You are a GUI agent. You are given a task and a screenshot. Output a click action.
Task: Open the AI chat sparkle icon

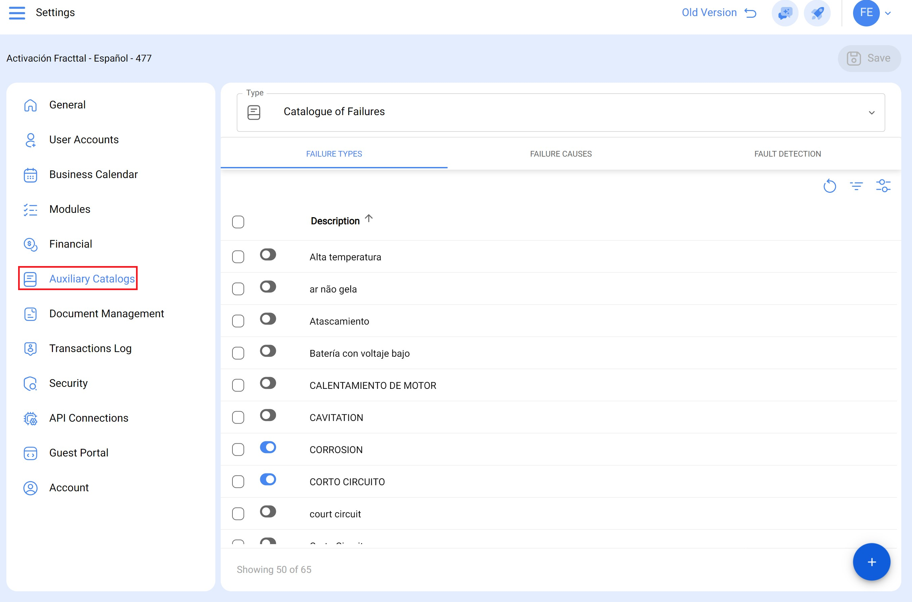(x=785, y=13)
